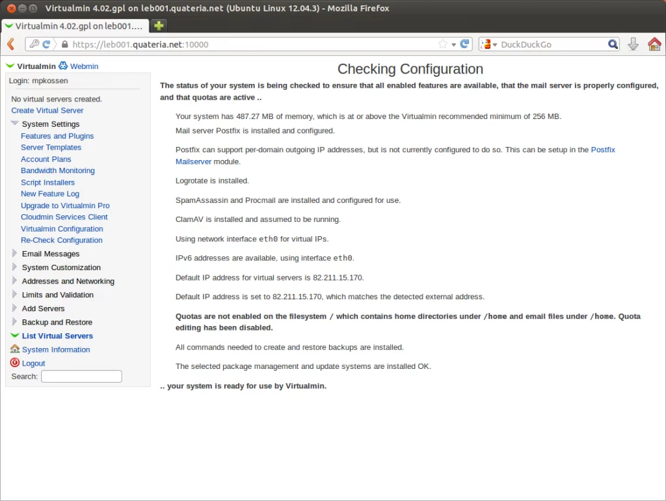
Task: Focus the sidebar Search input field
Action: pos(81,377)
